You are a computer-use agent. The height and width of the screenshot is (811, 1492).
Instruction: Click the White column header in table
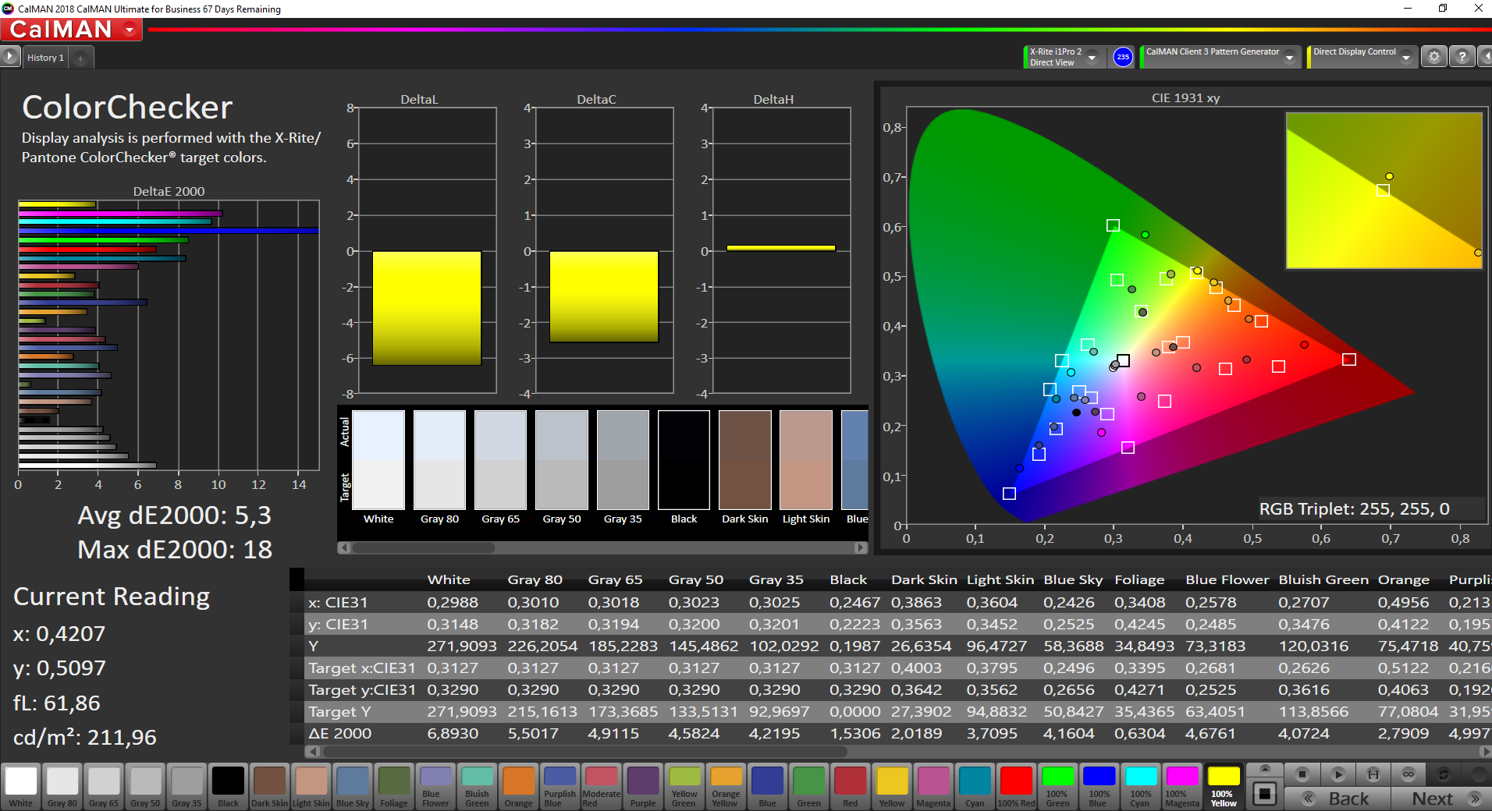pyautogui.click(x=449, y=579)
